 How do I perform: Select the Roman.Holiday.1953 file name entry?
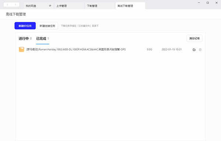tap(76, 50)
